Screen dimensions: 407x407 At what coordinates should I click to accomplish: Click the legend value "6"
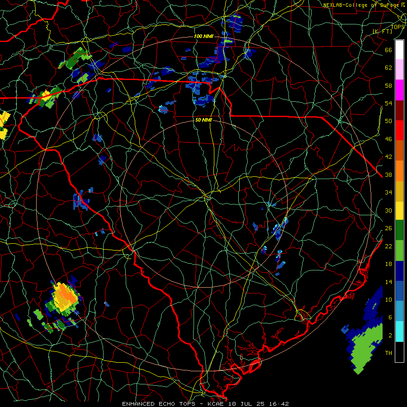coord(390,317)
